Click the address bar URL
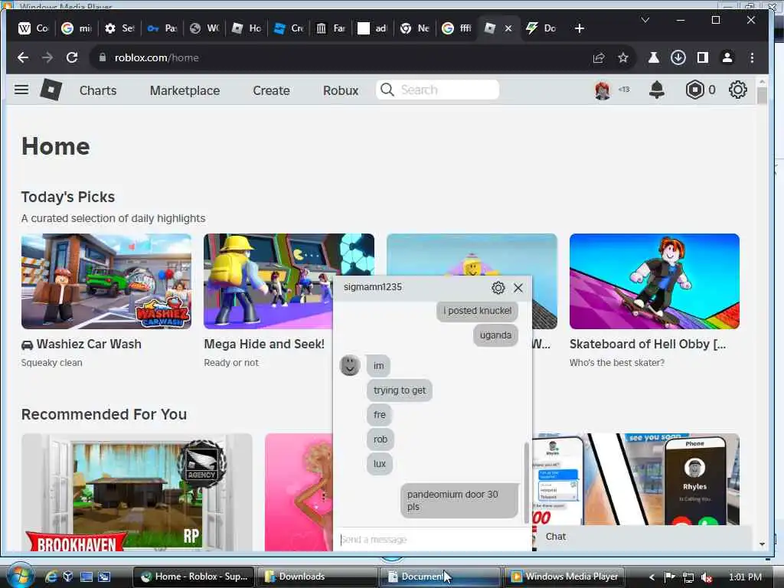Image resolution: width=784 pixels, height=588 pixels. pyautogui.click(x=156, y=57)
